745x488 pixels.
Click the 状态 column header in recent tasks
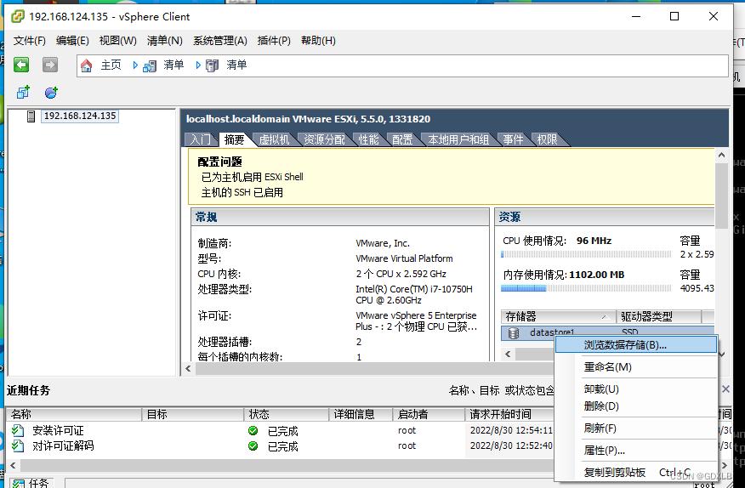(x=259, y=414)
